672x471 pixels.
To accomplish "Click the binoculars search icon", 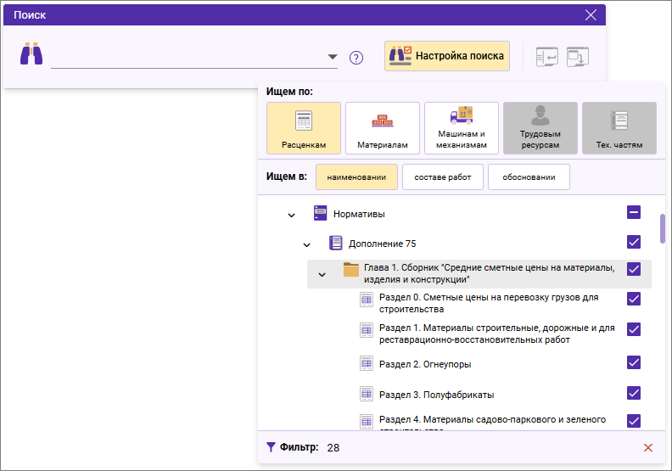I will point(31,53).
